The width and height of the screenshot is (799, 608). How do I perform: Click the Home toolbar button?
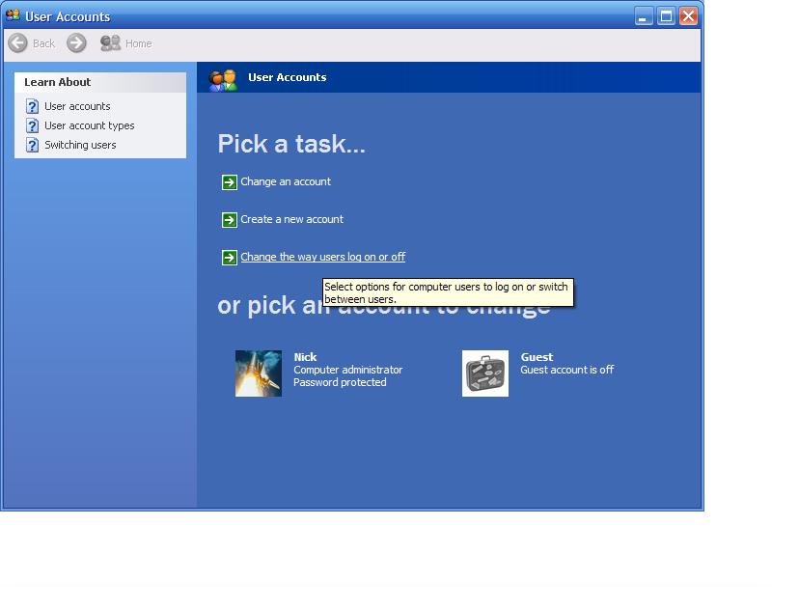pyautogui.click(x=126, y=43)
